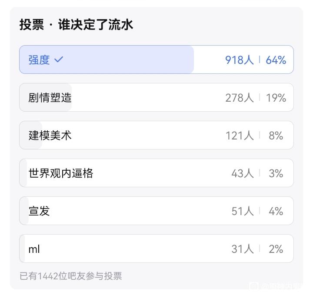Click the 已有1442位吧友参与投票 footer text

71,275
